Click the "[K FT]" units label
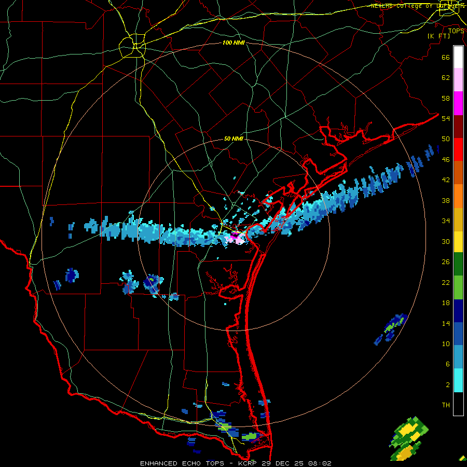This screenshot has height=467, width=467. coord(438,36)
